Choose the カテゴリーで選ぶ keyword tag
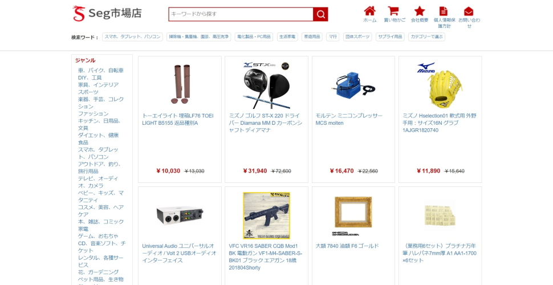 point(426,36)
